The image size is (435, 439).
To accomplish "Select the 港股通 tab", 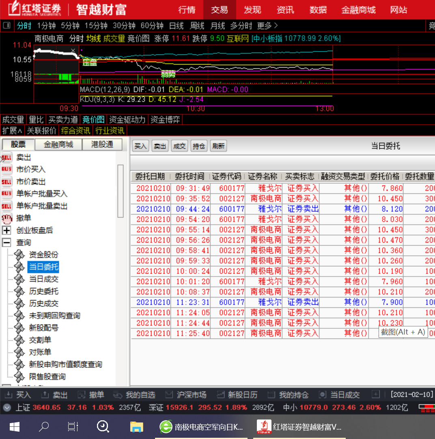I will click(101, 145).
